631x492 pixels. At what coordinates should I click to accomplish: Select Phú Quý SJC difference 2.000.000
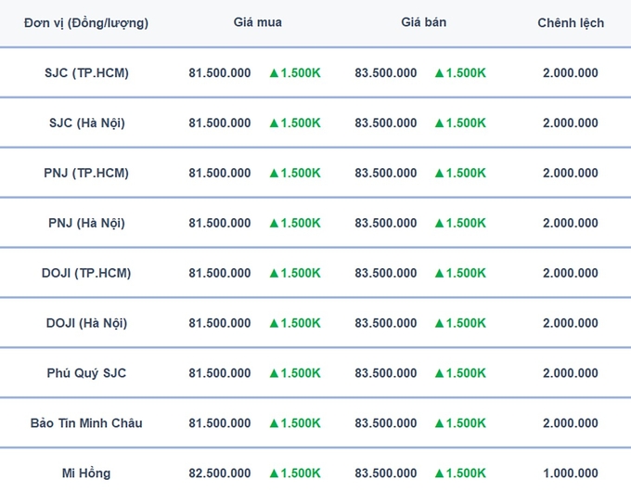(x=571, y=373)
